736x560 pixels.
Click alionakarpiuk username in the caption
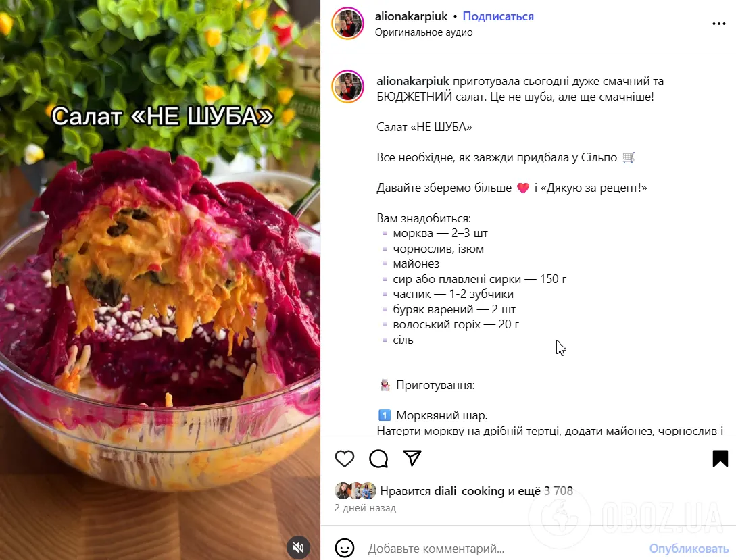[x=413, y=81]
